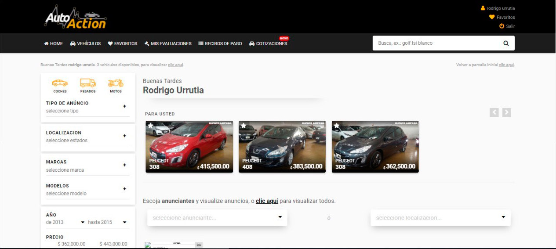Open the 'seleccione localizacion' dropdown
556x249 pixels.
tap(440, 217)
